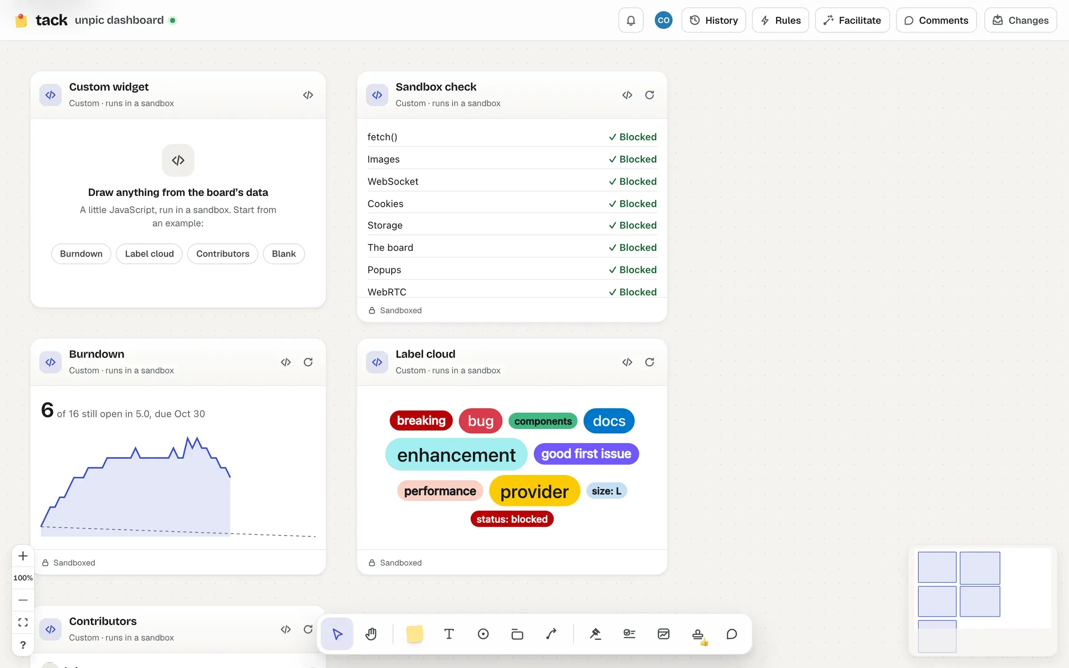Viewport: 1069px width, 668px height.
Task: Select the frame/section tool
Action: click(x=517, y=634)
